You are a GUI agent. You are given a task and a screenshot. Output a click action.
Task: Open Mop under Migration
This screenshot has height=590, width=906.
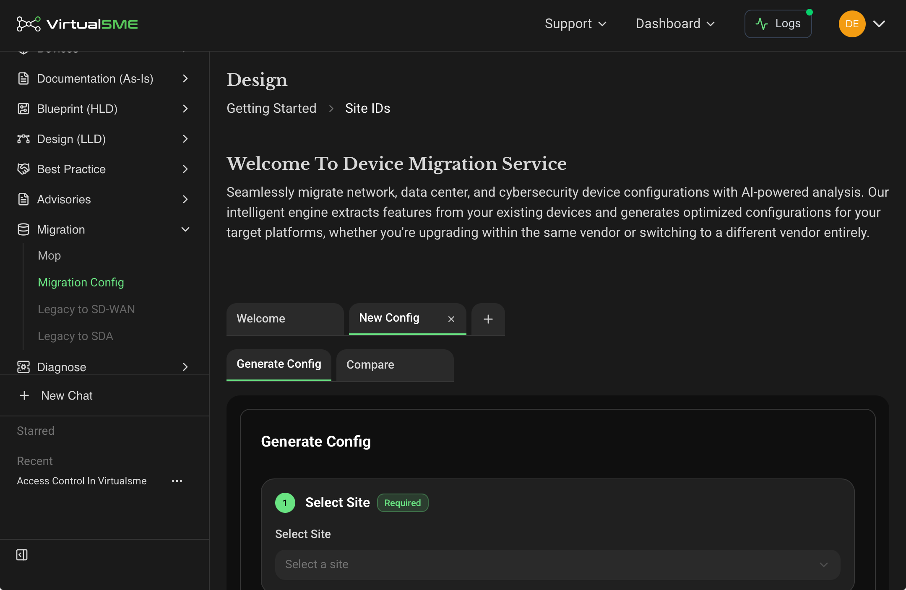(x=49, y=255)
